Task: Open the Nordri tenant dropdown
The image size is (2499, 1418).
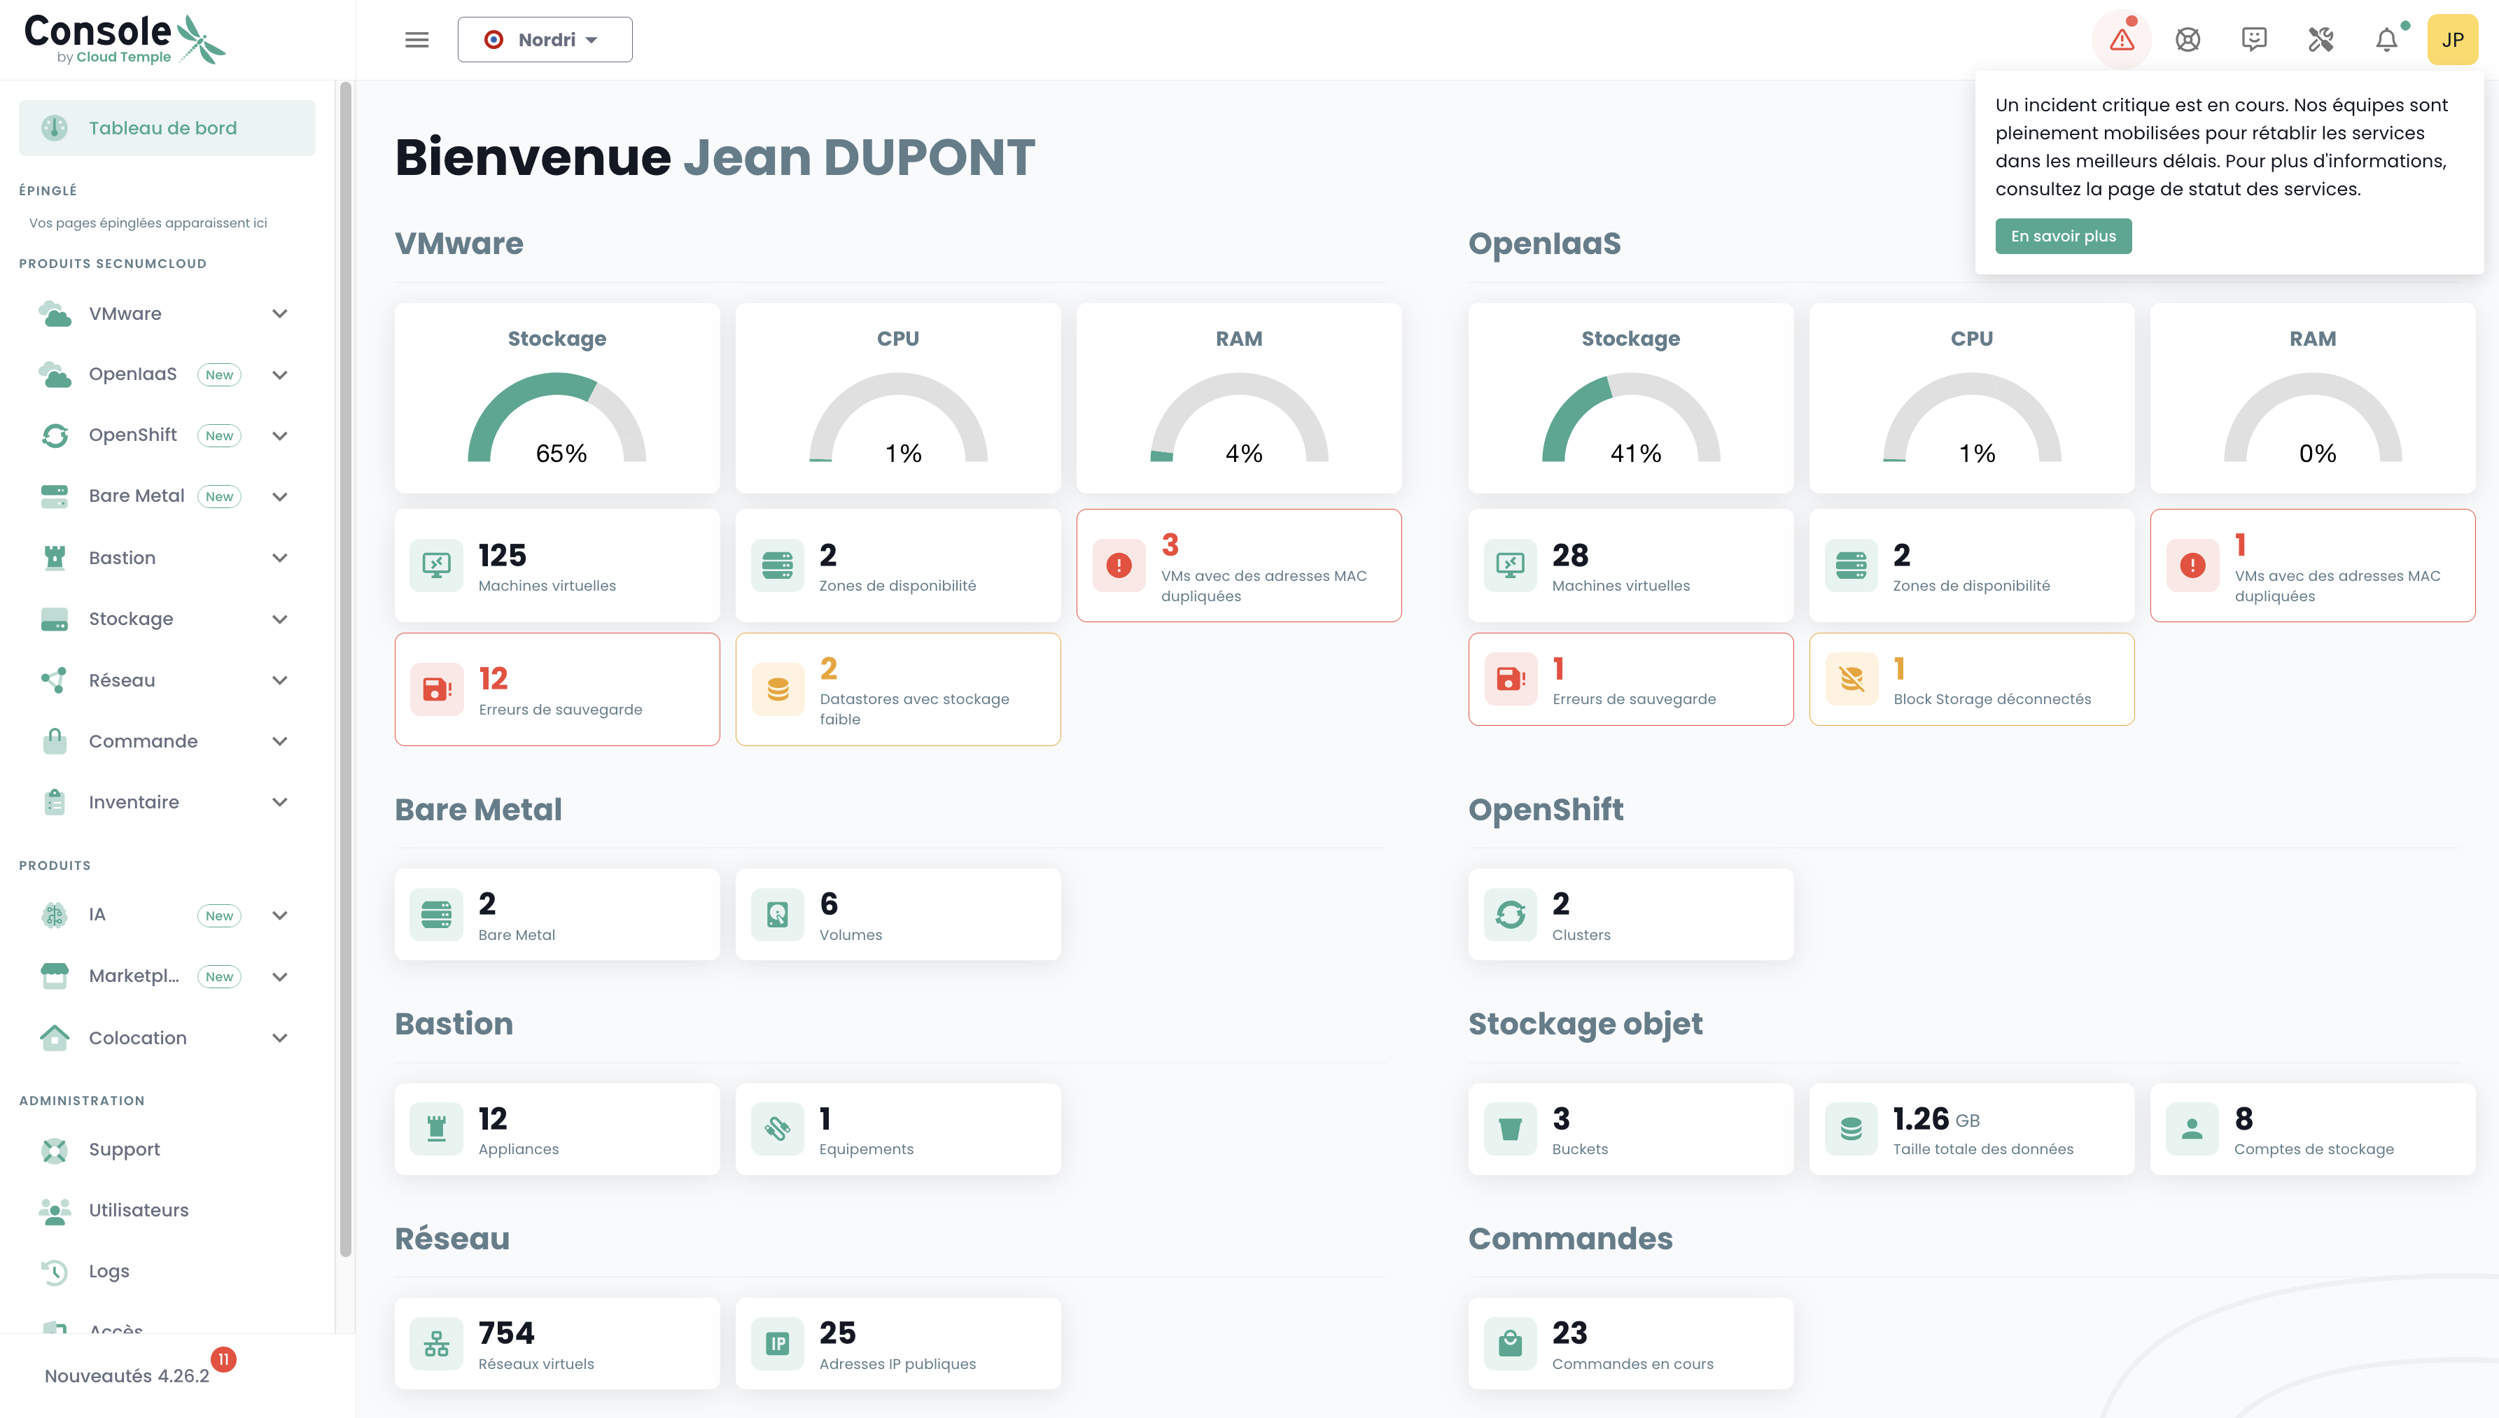Action: 545,40
